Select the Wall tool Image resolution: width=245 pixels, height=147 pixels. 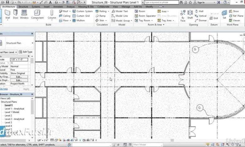(8, 15)
